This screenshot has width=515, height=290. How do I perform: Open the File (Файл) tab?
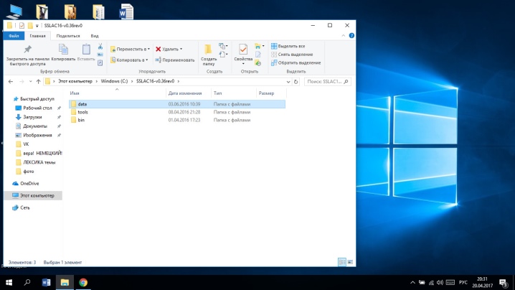pos(14,35)
